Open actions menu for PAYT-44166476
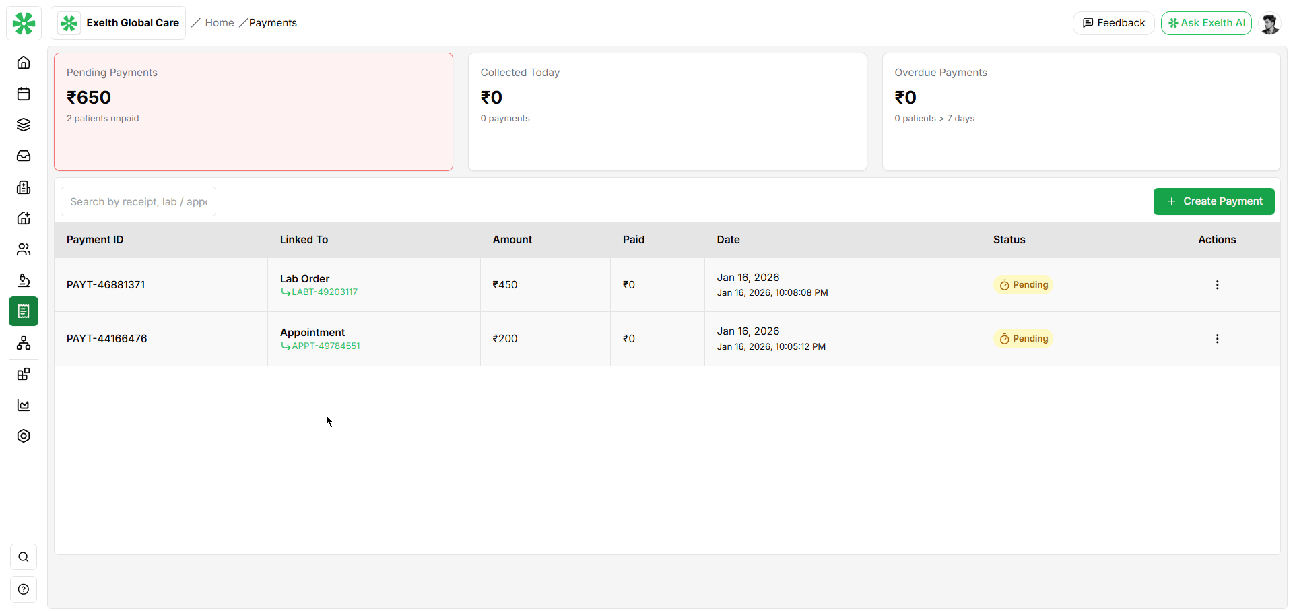This screenshot has height=611, width=1293. coord(1217,339)
